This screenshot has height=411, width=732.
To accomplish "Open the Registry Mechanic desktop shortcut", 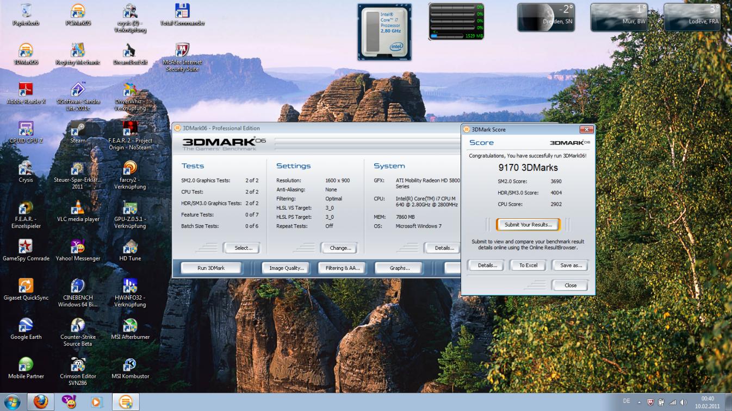I will [78, 54].
